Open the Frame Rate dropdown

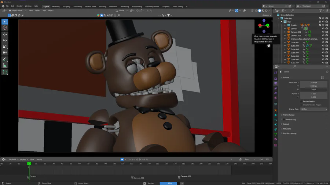point(314,109)
